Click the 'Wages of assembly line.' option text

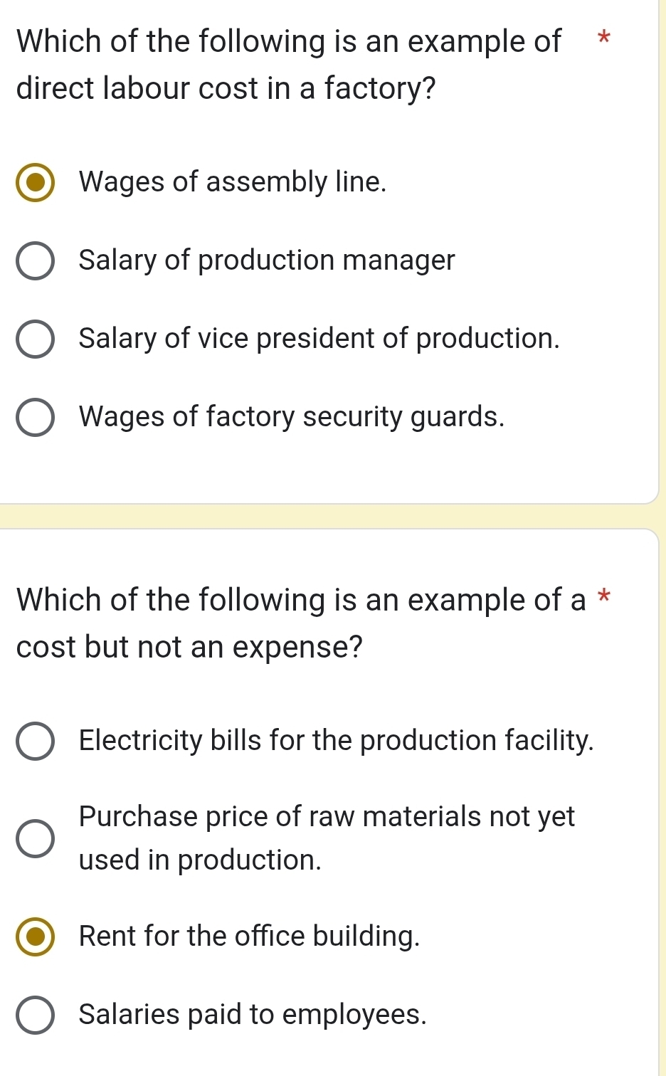[x=233, y=182]
